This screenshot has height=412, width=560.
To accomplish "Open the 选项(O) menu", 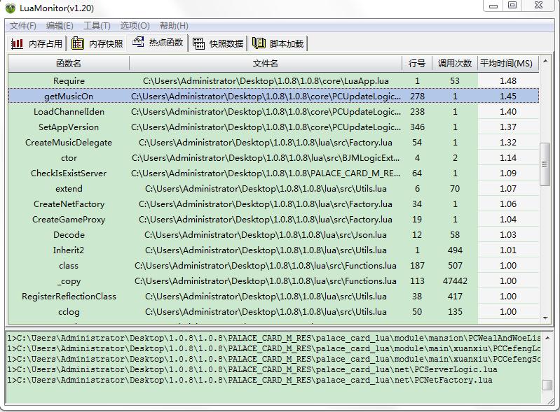I will pyautogui.click(x=135, y=26).
